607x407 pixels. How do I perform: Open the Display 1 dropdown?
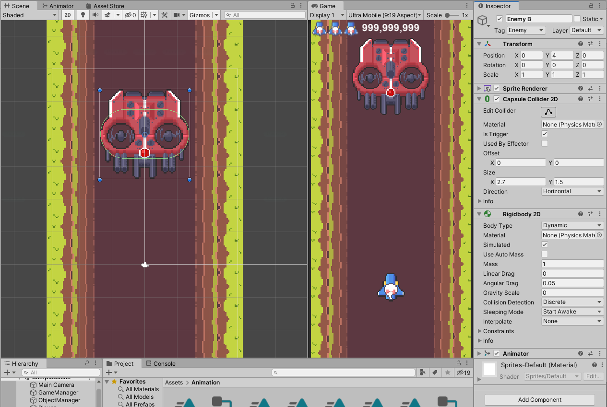[327, 15]
